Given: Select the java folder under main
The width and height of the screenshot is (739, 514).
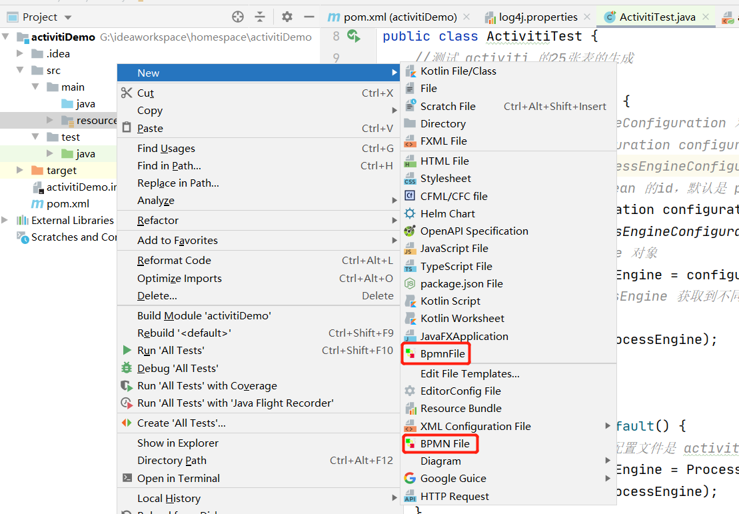Looking at the screenshot, I should (78, 104).
